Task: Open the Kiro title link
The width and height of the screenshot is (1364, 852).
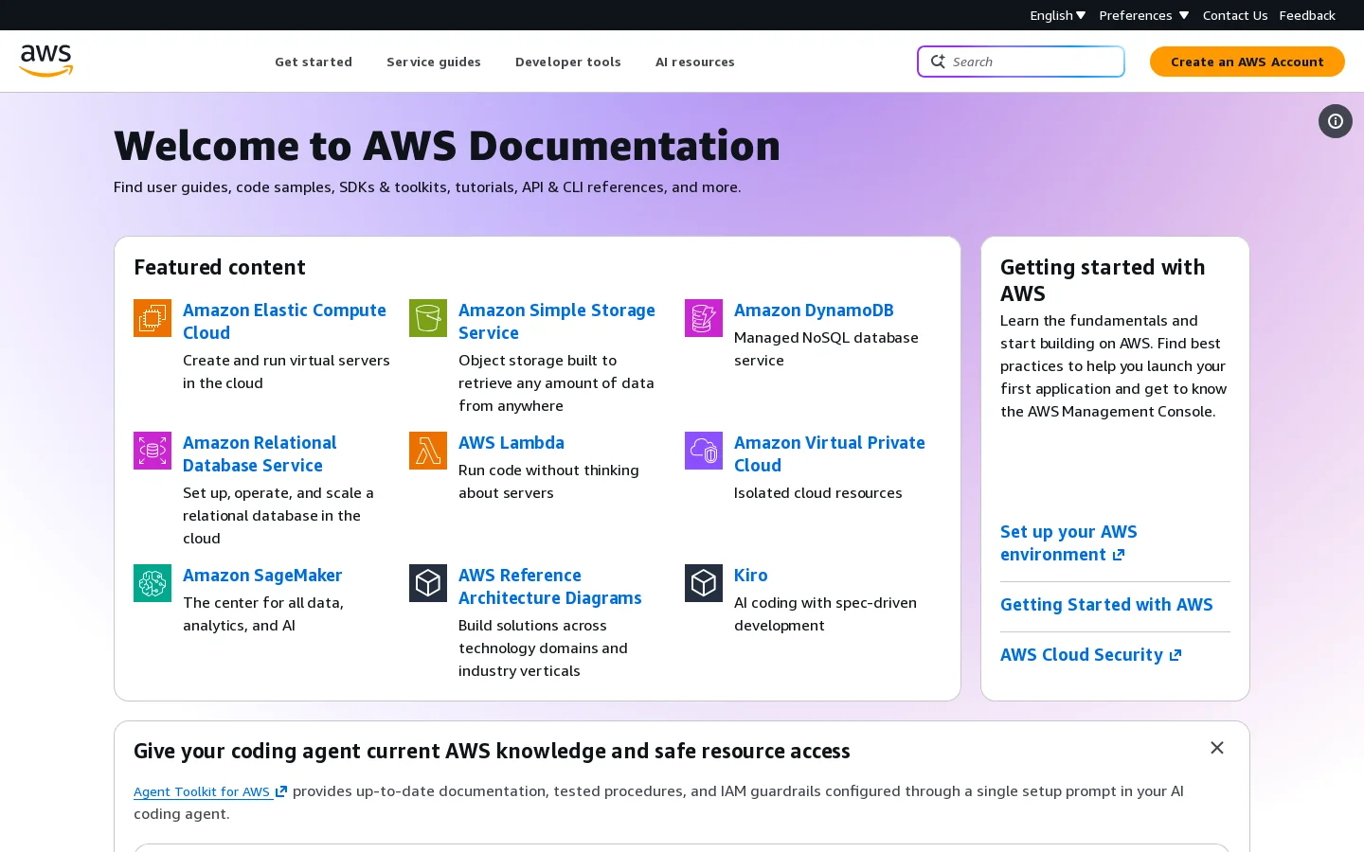Action: 751,576
